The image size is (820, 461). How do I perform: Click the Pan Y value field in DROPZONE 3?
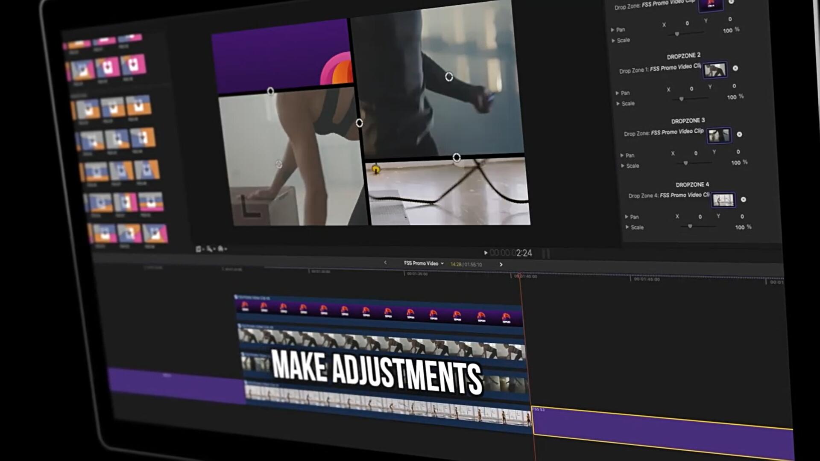pyautogui.click(x=738, y=152)
